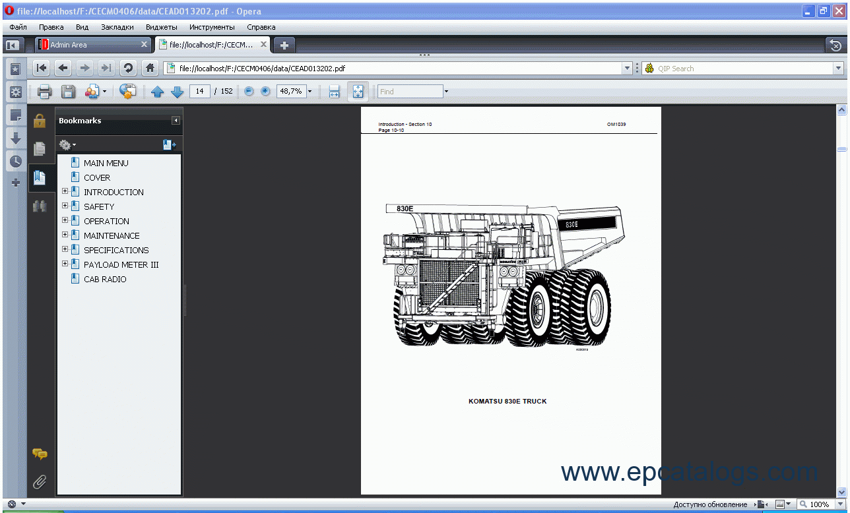Viewport: 850px width, 513px height.
Task: Close the Admin Area tab
Action: coord(145,45)
